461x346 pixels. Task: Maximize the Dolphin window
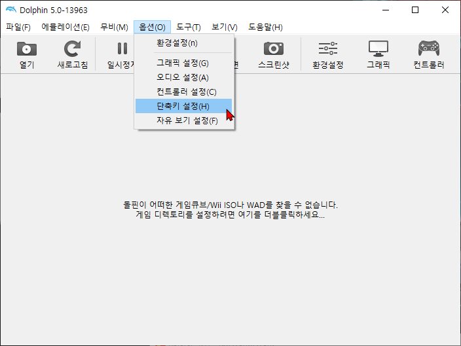pos(415,10)
